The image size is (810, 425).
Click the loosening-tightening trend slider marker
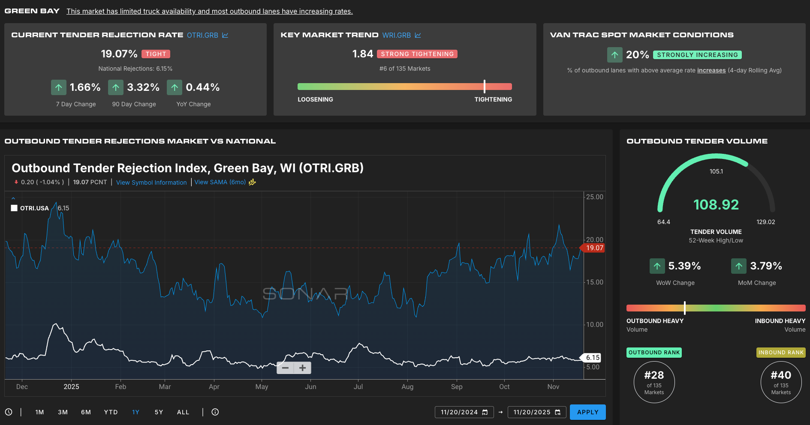click(485, 87)
